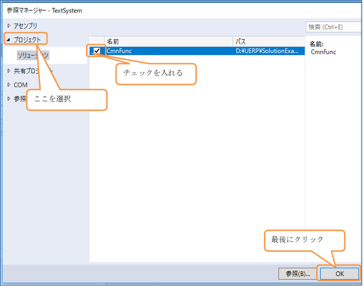Expand the 参照 tree arrow

[8, 98]
